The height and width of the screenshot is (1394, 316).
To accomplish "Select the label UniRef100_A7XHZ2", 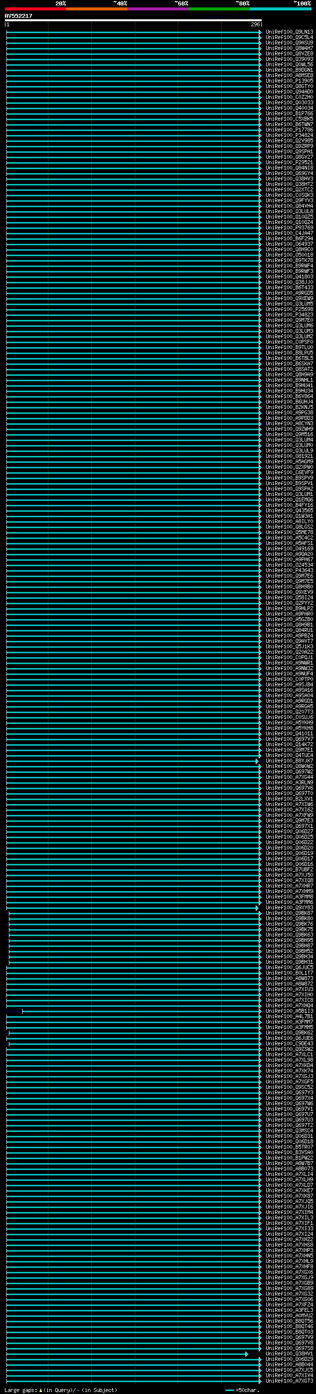I will click(289, 1239).
